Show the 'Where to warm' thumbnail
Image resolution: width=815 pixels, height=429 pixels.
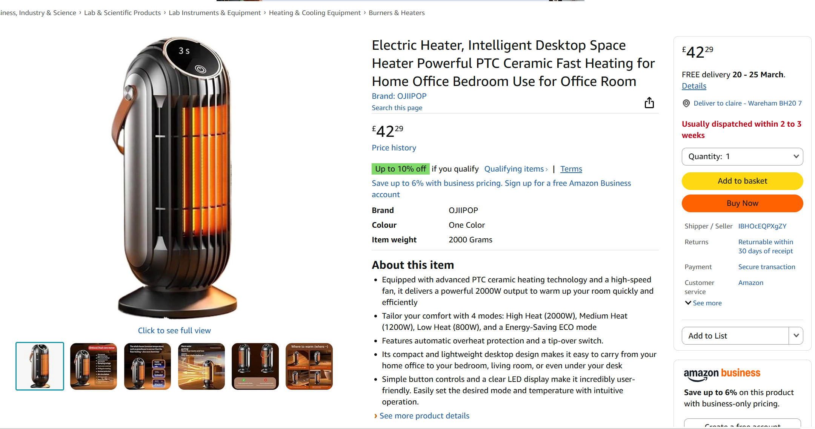[309, 366]
